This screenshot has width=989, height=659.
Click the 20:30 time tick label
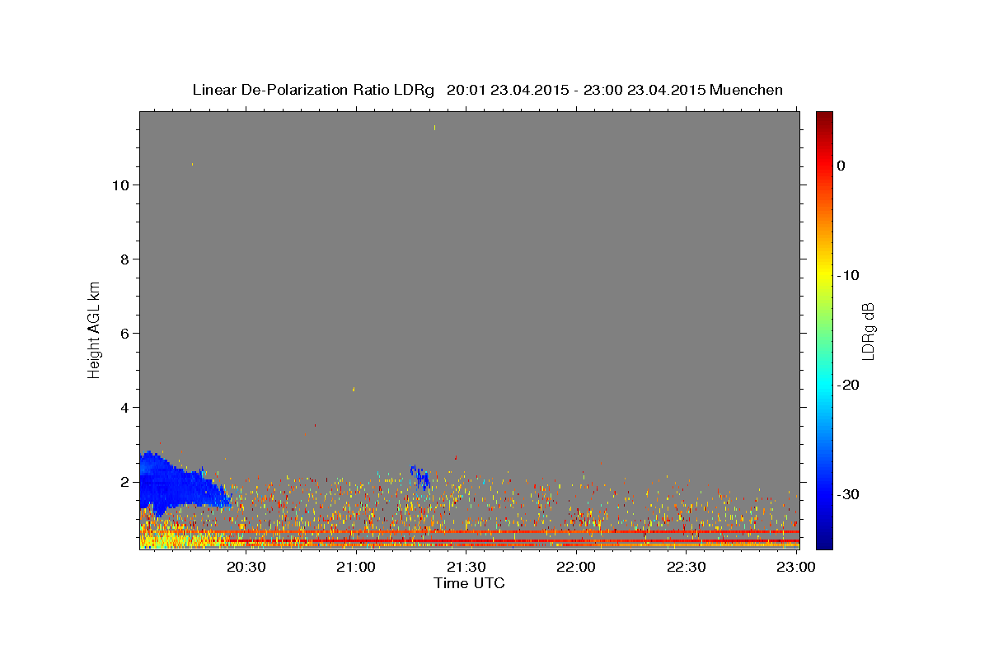[246, 567]
